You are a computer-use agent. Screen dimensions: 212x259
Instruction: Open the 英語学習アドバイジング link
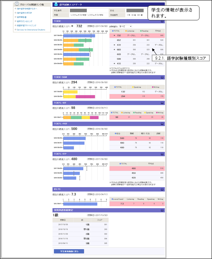27,25
